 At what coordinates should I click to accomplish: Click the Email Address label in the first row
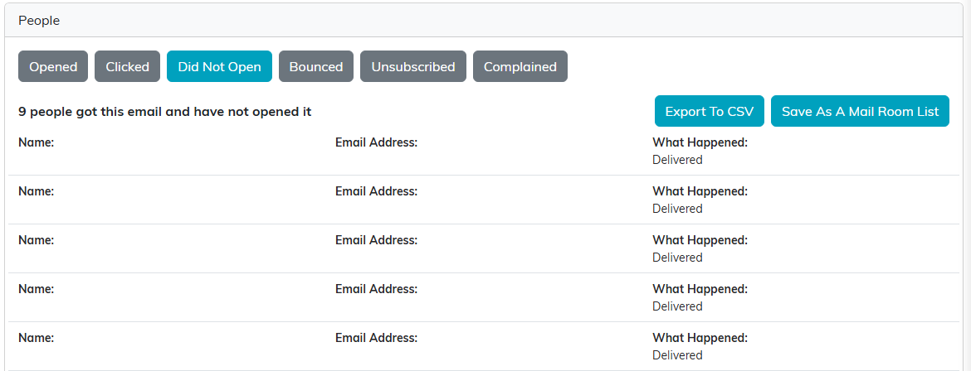[x=377, y=142]
